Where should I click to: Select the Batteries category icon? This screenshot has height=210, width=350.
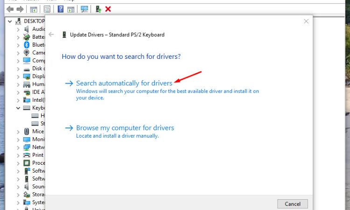pyautogui.click(x=27, y=37)
